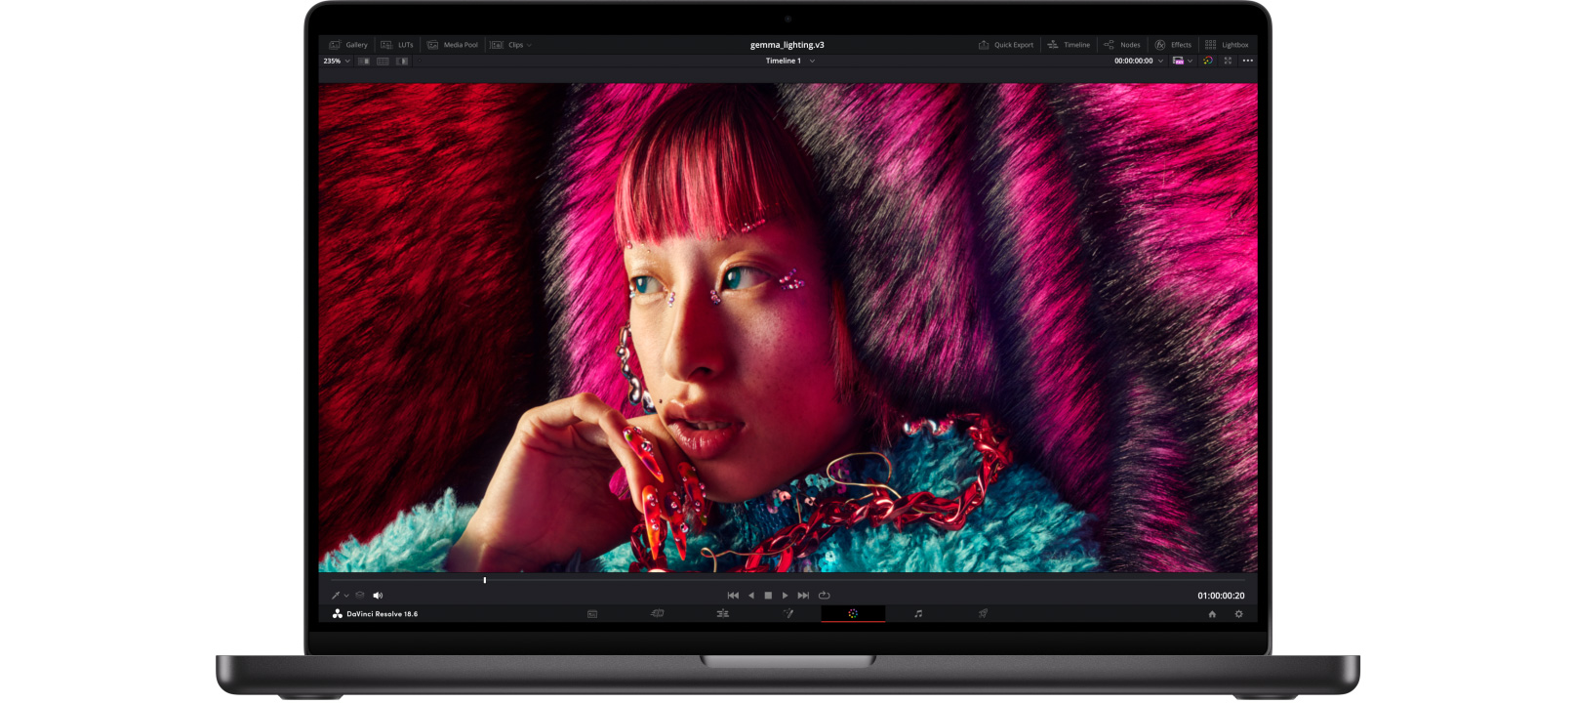Open the viewer three-dot options menu

1247,61
